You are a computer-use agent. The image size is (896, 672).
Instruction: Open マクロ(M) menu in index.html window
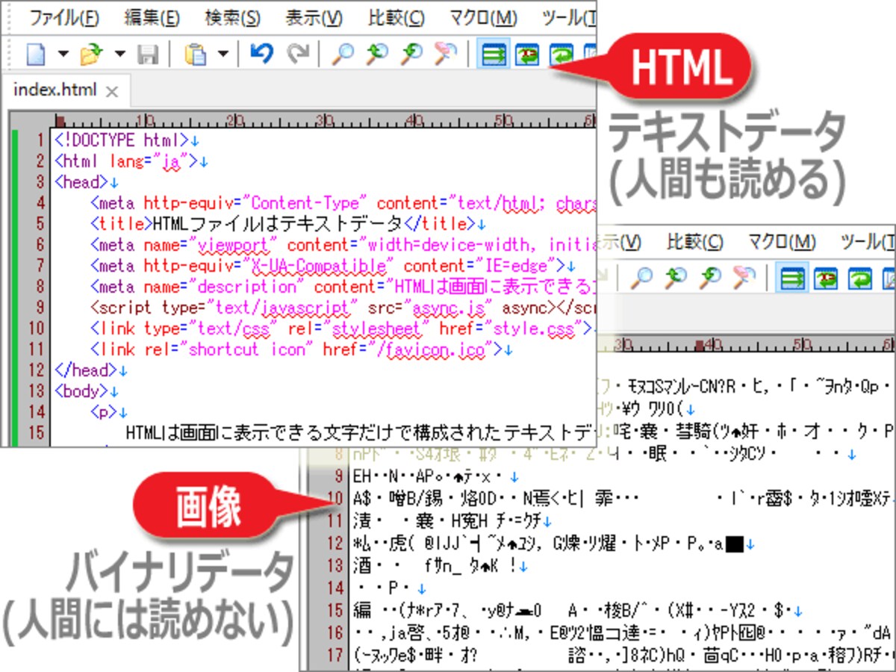[483, 17]
